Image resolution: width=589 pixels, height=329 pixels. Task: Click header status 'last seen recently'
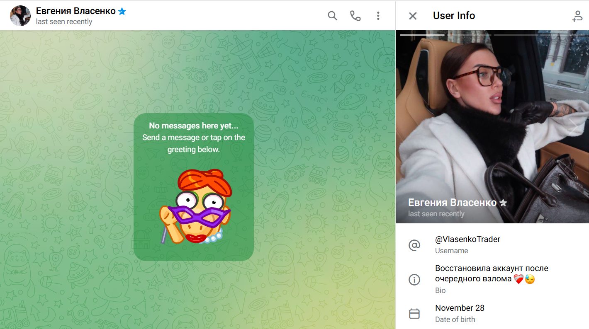coord(64,22)
